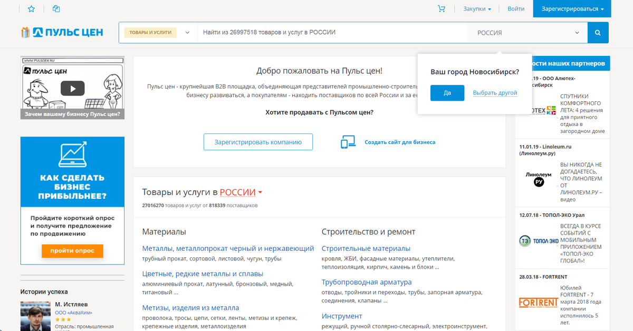Open the Инструмент category link
This screenshot has height=331, width=633.
(x=342, y=316)
